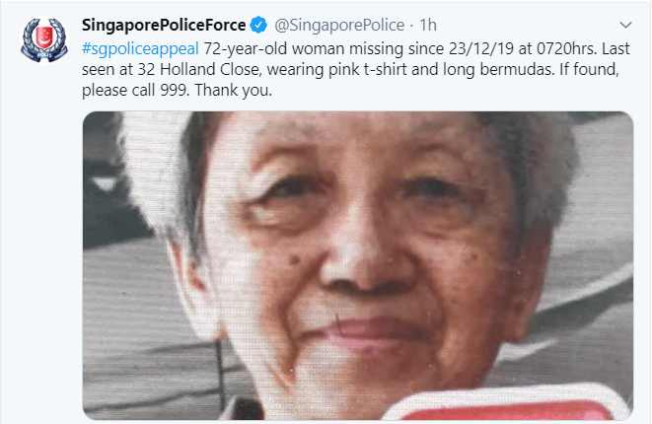Click the "72-year-old woman missing" text
Screen dimensions: 652x424
304,49
